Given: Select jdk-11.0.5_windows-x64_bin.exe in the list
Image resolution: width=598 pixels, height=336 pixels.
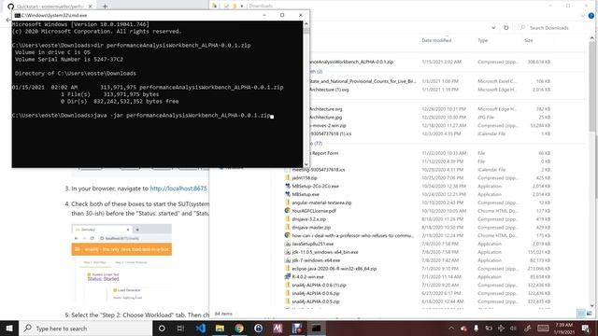Looking at the screenshot, I should (325, 252).
